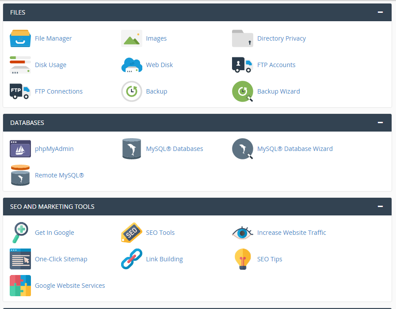Click the FTP Accounts icon
The height and width of the screenshot is (309, 396).
point(242,65)
